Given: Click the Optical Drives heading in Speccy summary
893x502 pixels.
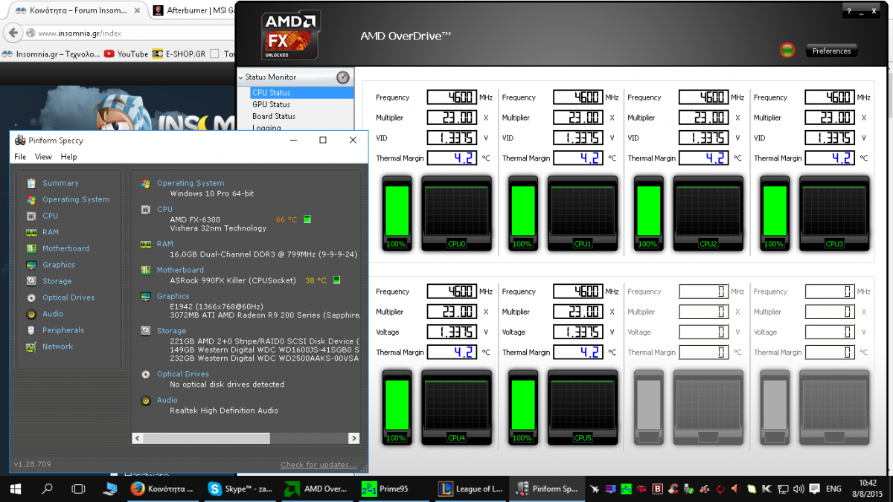Looking at the screenshot, I should 183,374.
